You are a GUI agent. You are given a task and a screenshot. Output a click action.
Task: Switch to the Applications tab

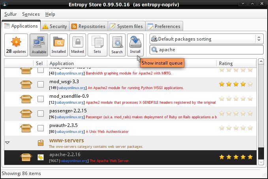click(x=21, y=26)
